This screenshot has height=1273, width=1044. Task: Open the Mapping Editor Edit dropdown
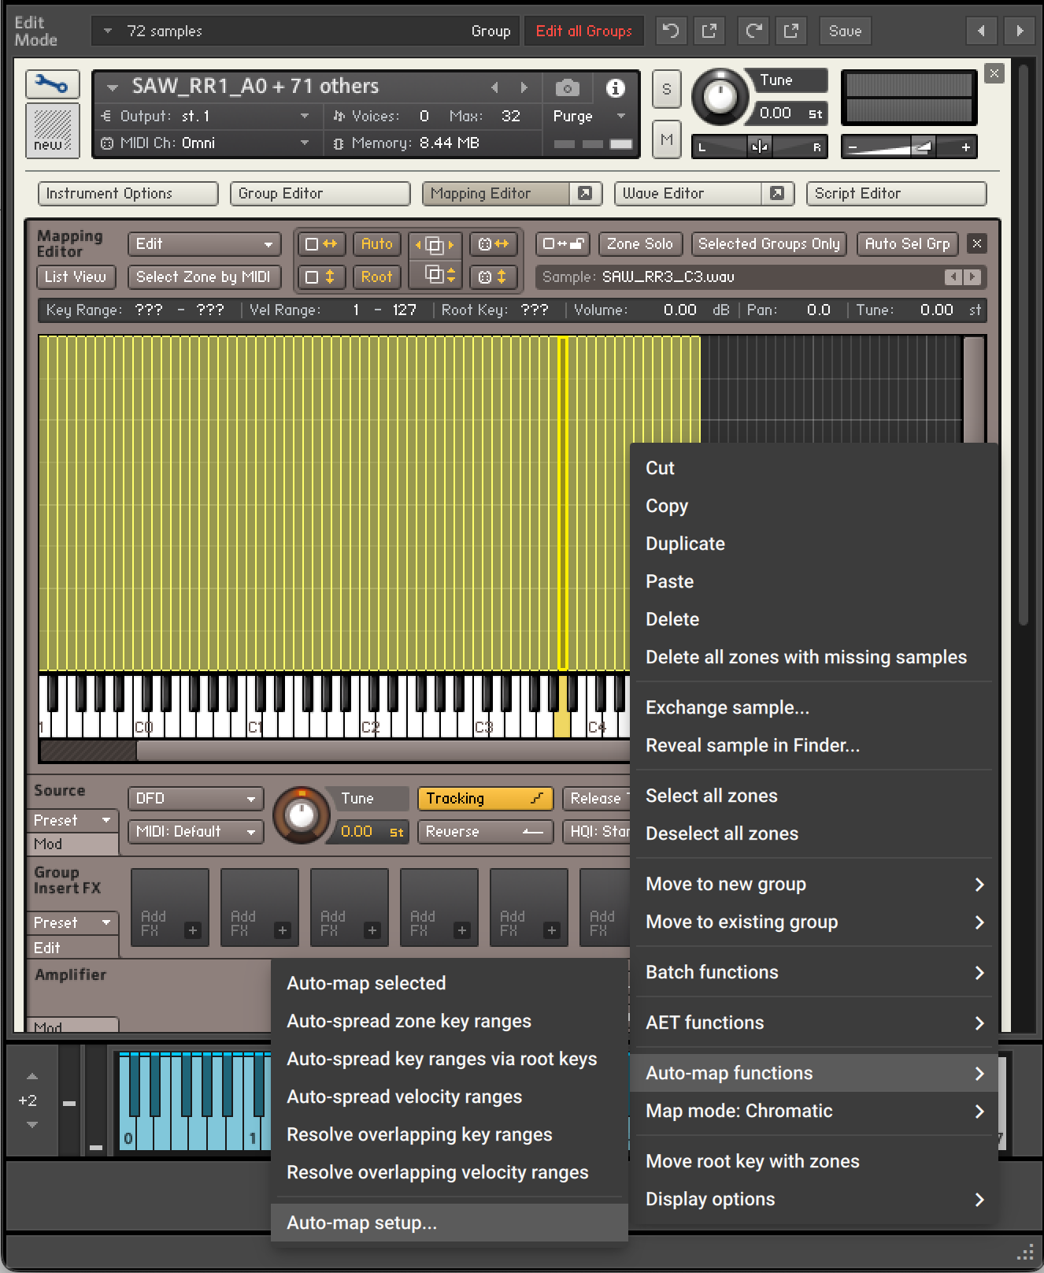205,244
